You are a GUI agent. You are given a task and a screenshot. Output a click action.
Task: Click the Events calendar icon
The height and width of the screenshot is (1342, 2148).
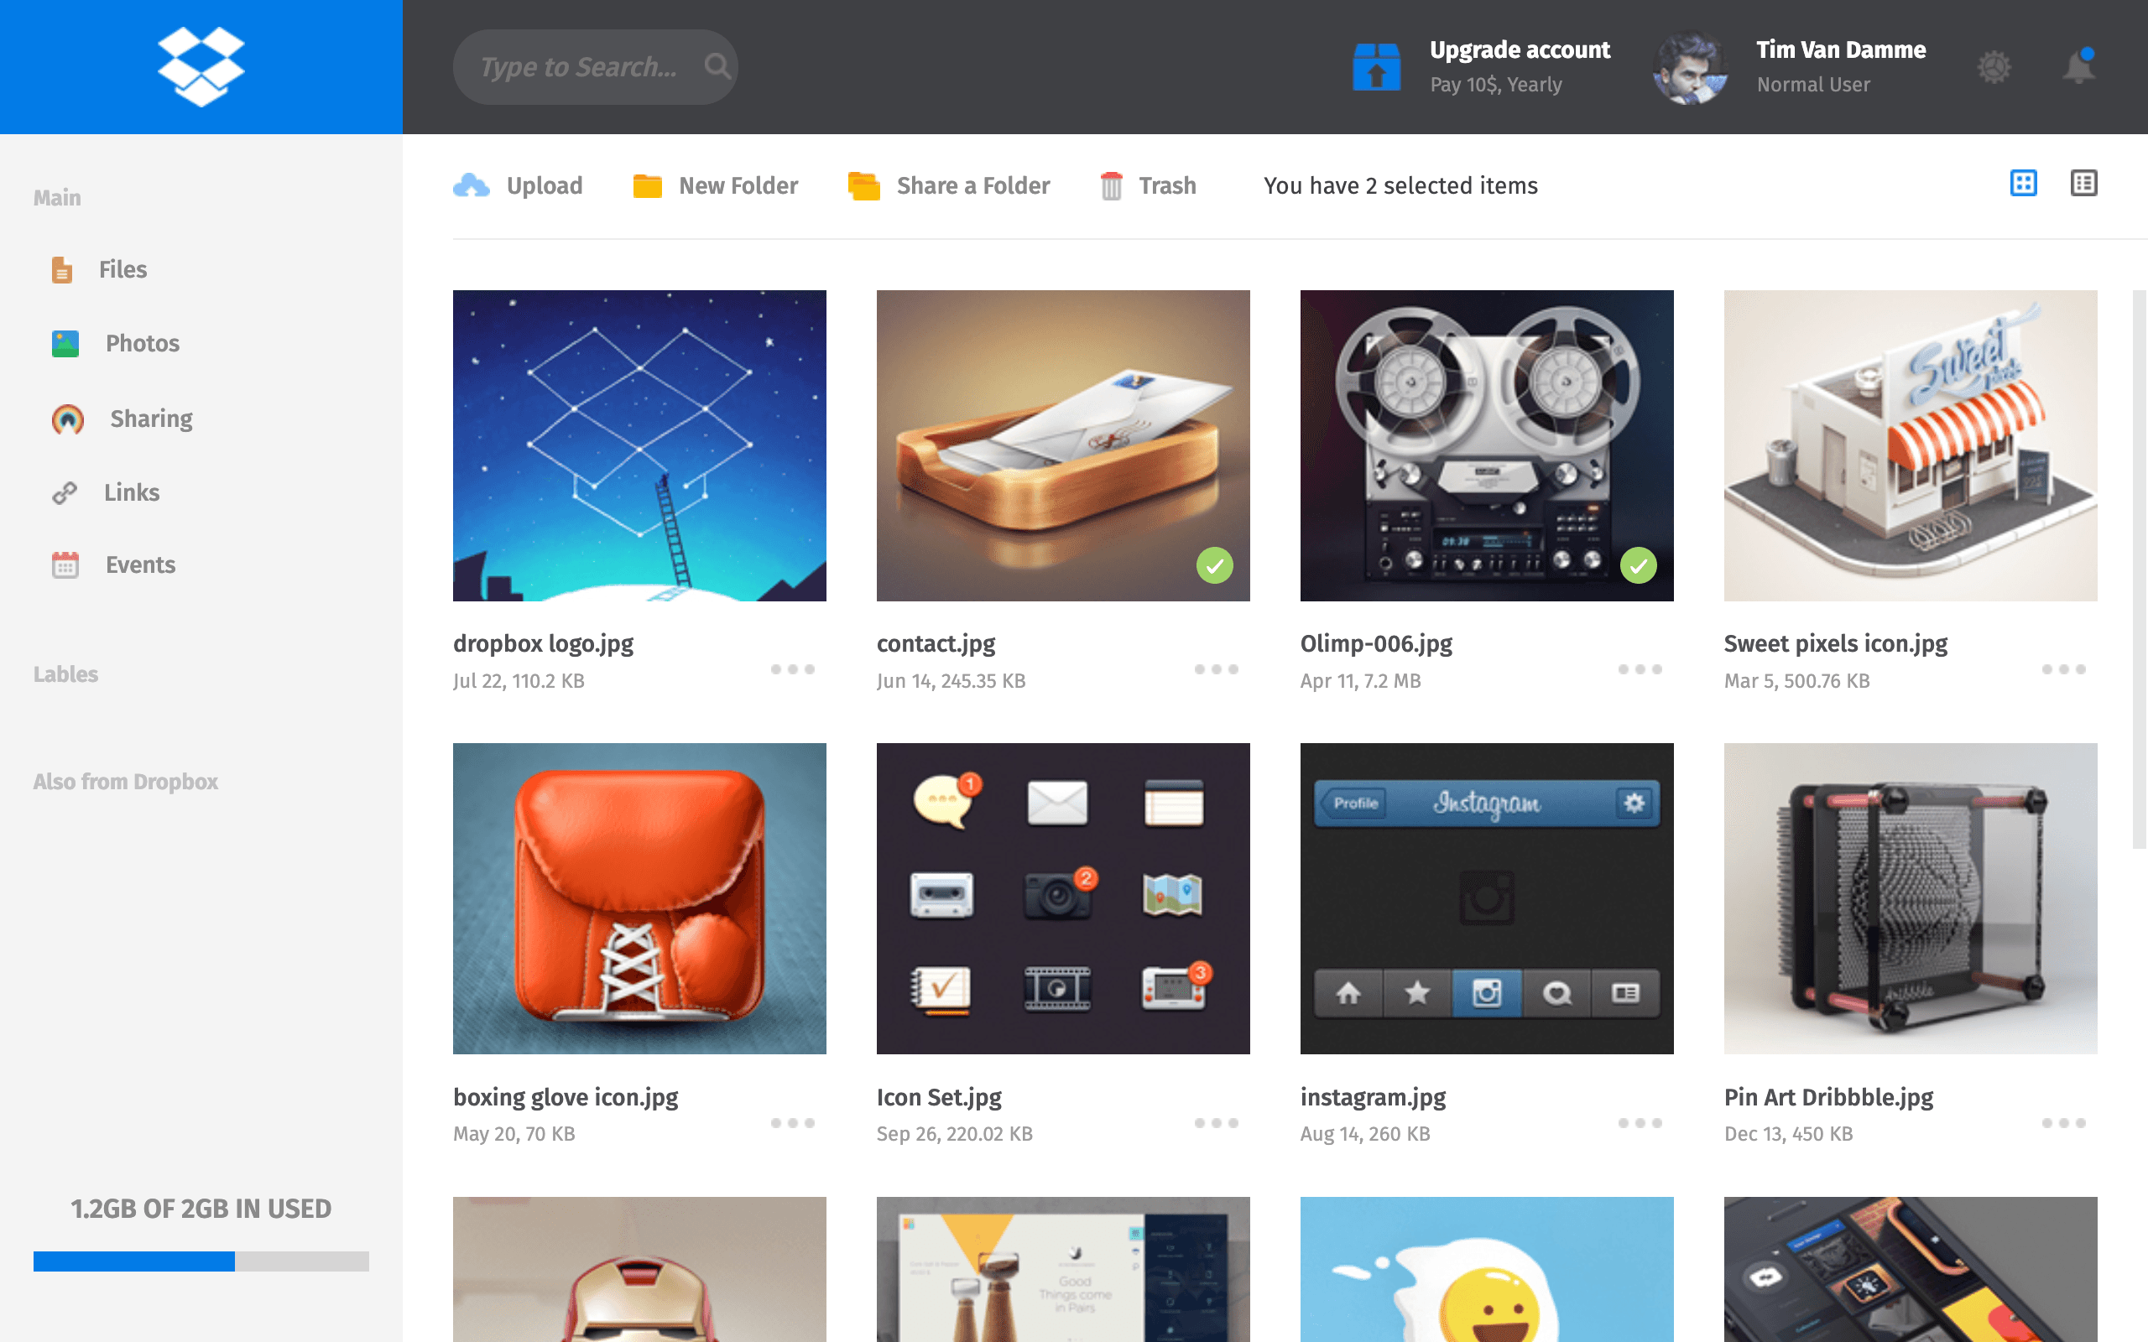65,564
